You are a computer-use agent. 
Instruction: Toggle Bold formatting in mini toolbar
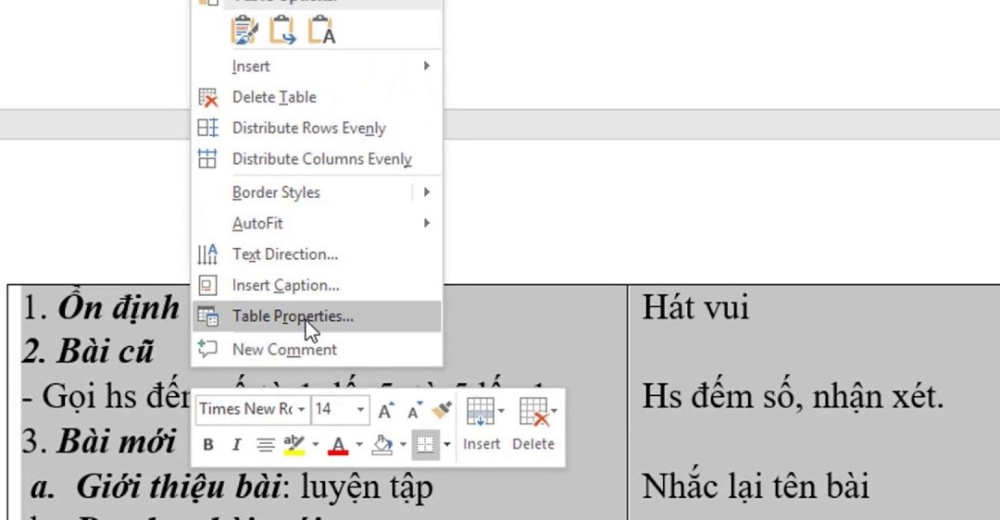(x=208, y=445)
